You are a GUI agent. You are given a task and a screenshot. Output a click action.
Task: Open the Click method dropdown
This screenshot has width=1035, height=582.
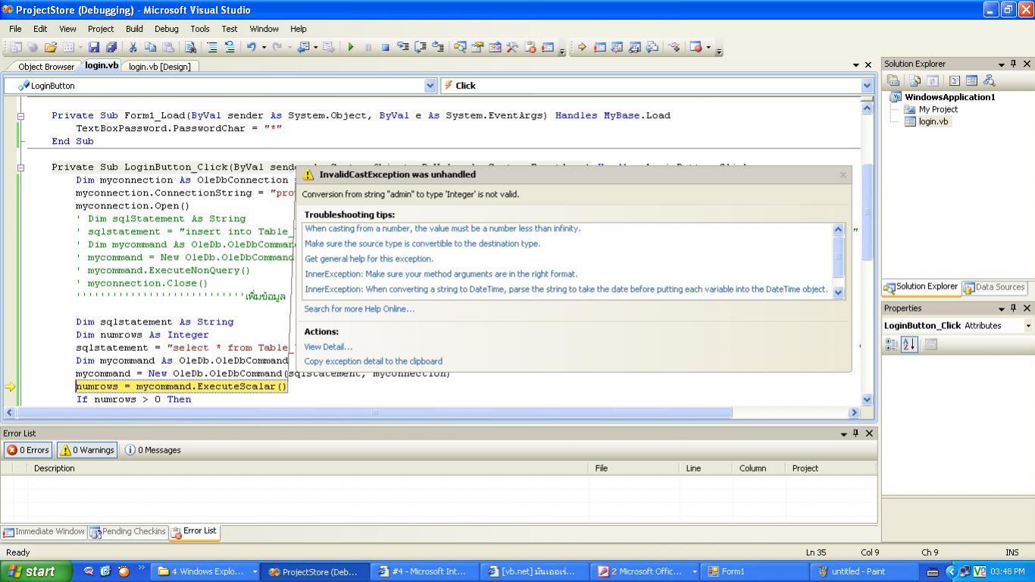(x=867, y=86)
